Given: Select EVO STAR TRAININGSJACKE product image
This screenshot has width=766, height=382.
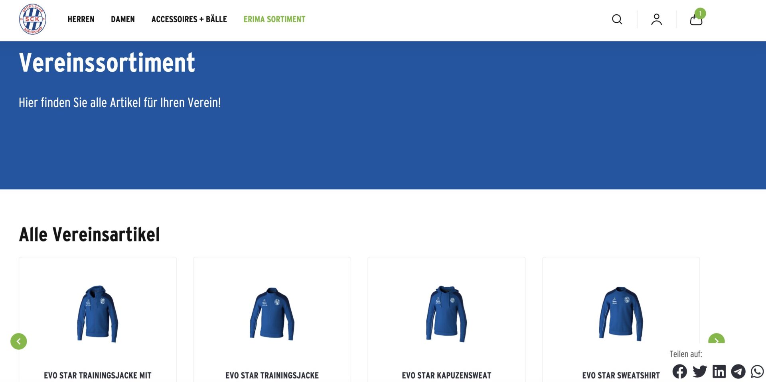Looking at the screenshot, I should [272, 313].
